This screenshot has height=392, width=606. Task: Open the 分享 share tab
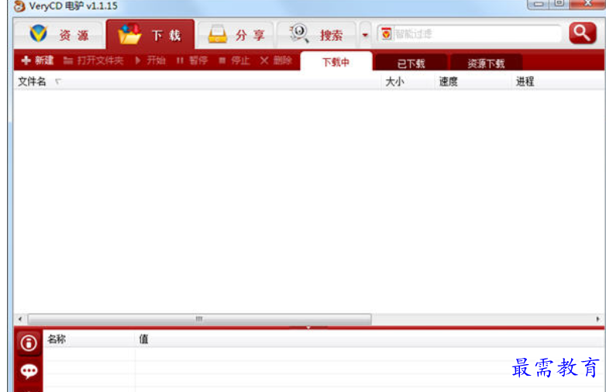click(236, 35)
